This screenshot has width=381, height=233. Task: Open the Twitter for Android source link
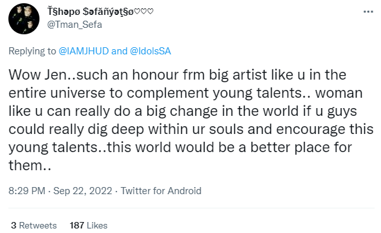tap(161, 191)
